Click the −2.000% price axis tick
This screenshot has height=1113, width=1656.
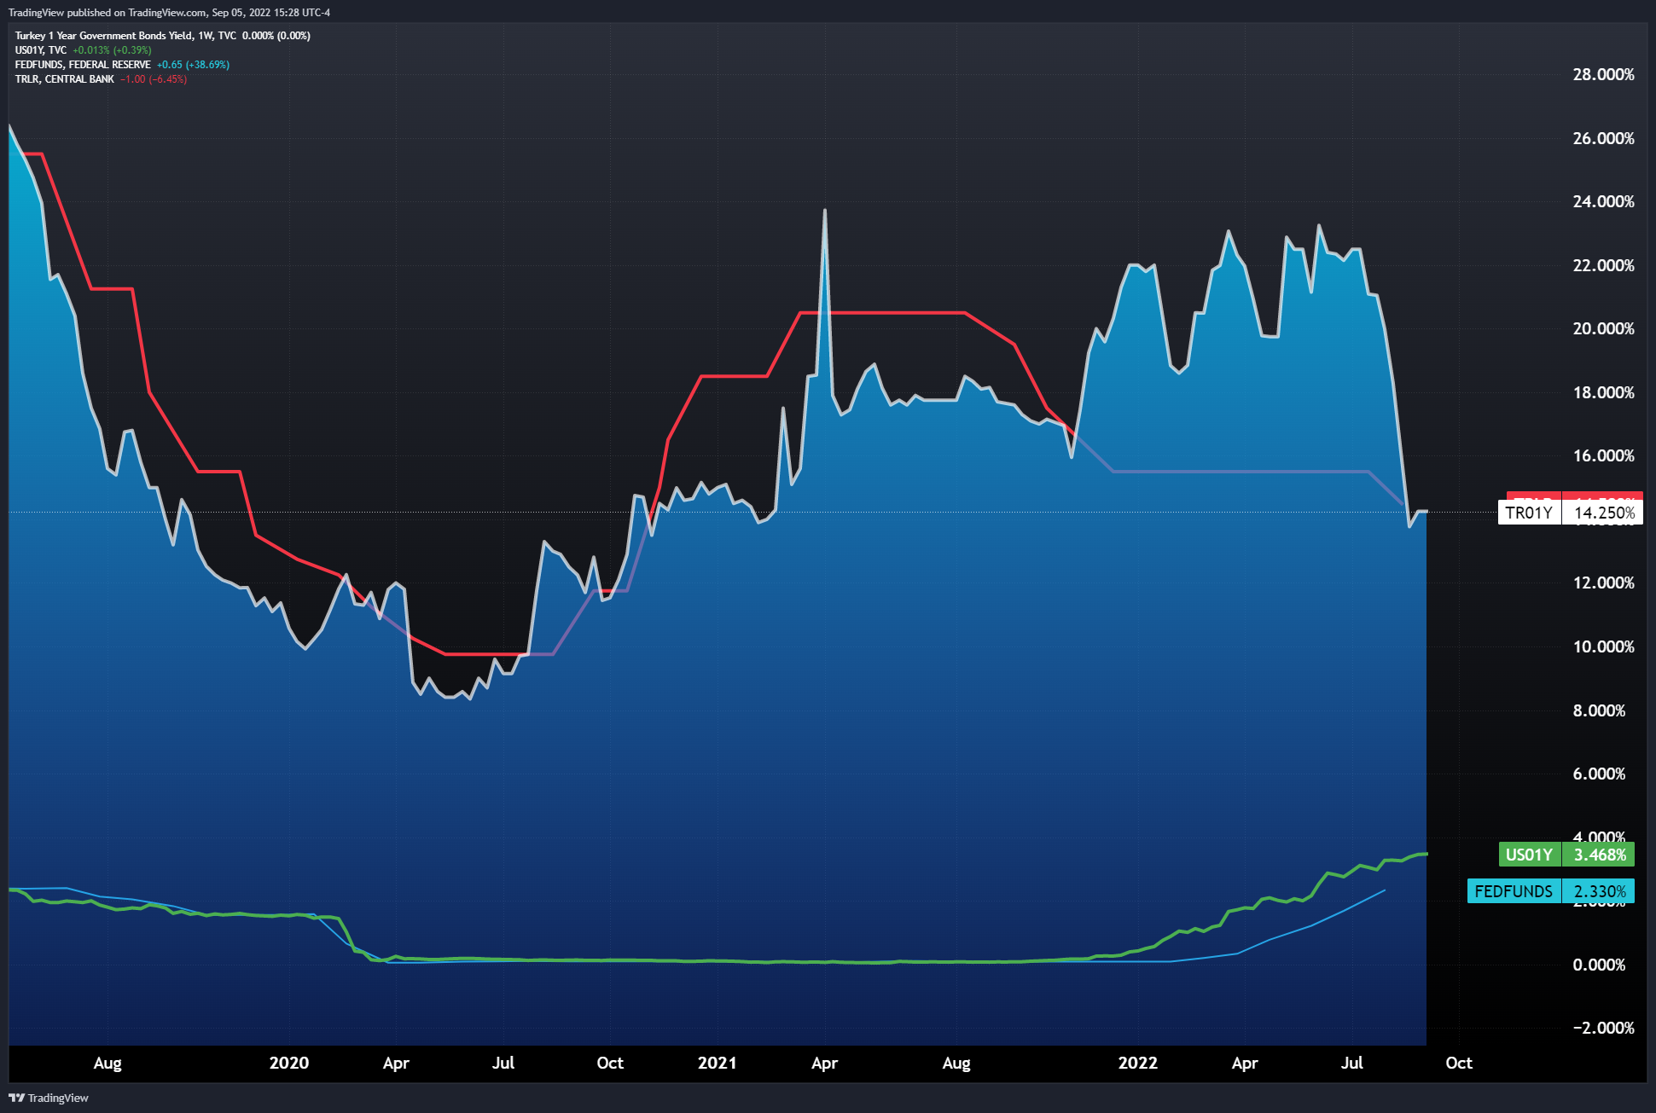pos(1603,1028)
